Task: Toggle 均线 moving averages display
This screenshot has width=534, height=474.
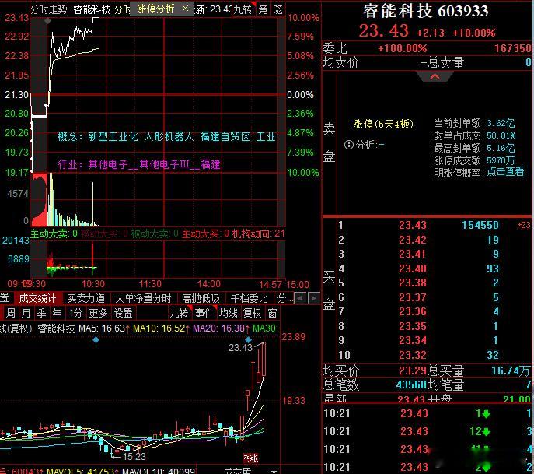Action: coord(228,313)
